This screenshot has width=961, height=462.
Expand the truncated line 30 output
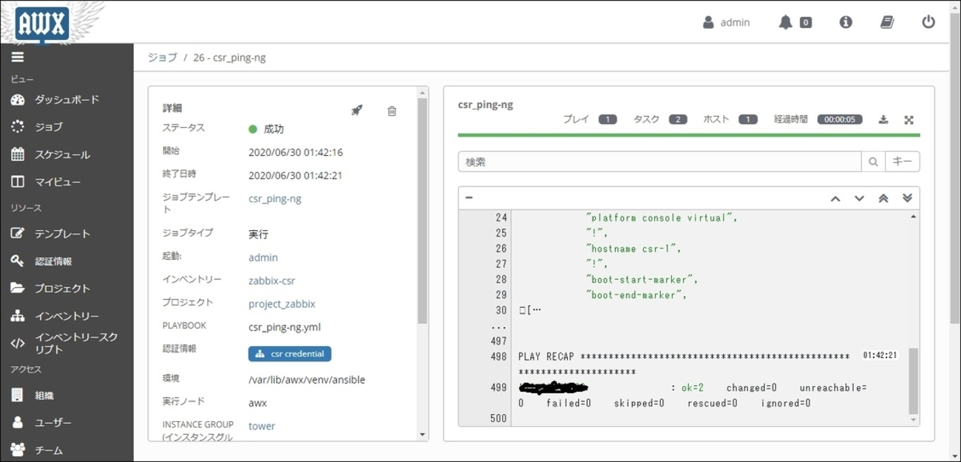[x=530, y=310]
